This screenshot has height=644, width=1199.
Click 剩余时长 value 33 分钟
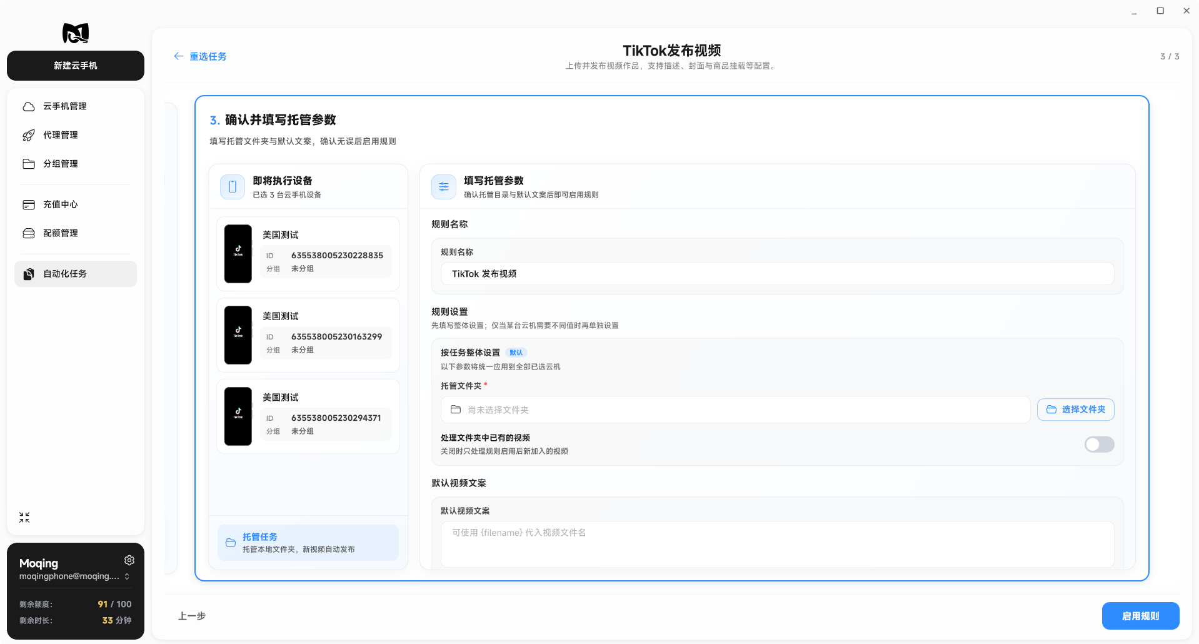[x=117, y=620]
